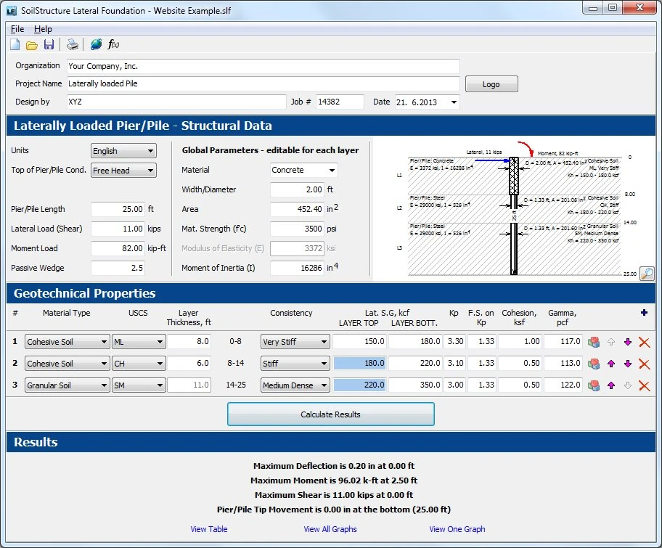
Task: Move layer 2 up with the purple arrow
Action: tap(611, 364)
